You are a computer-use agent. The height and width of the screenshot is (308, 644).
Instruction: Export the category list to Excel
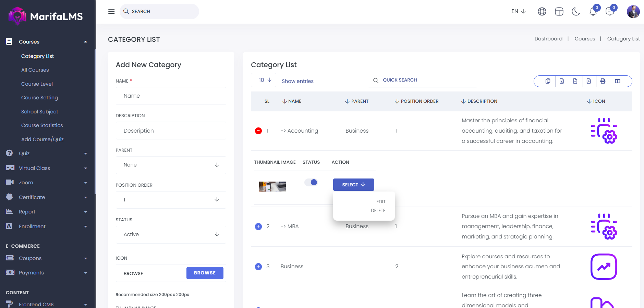562,81
